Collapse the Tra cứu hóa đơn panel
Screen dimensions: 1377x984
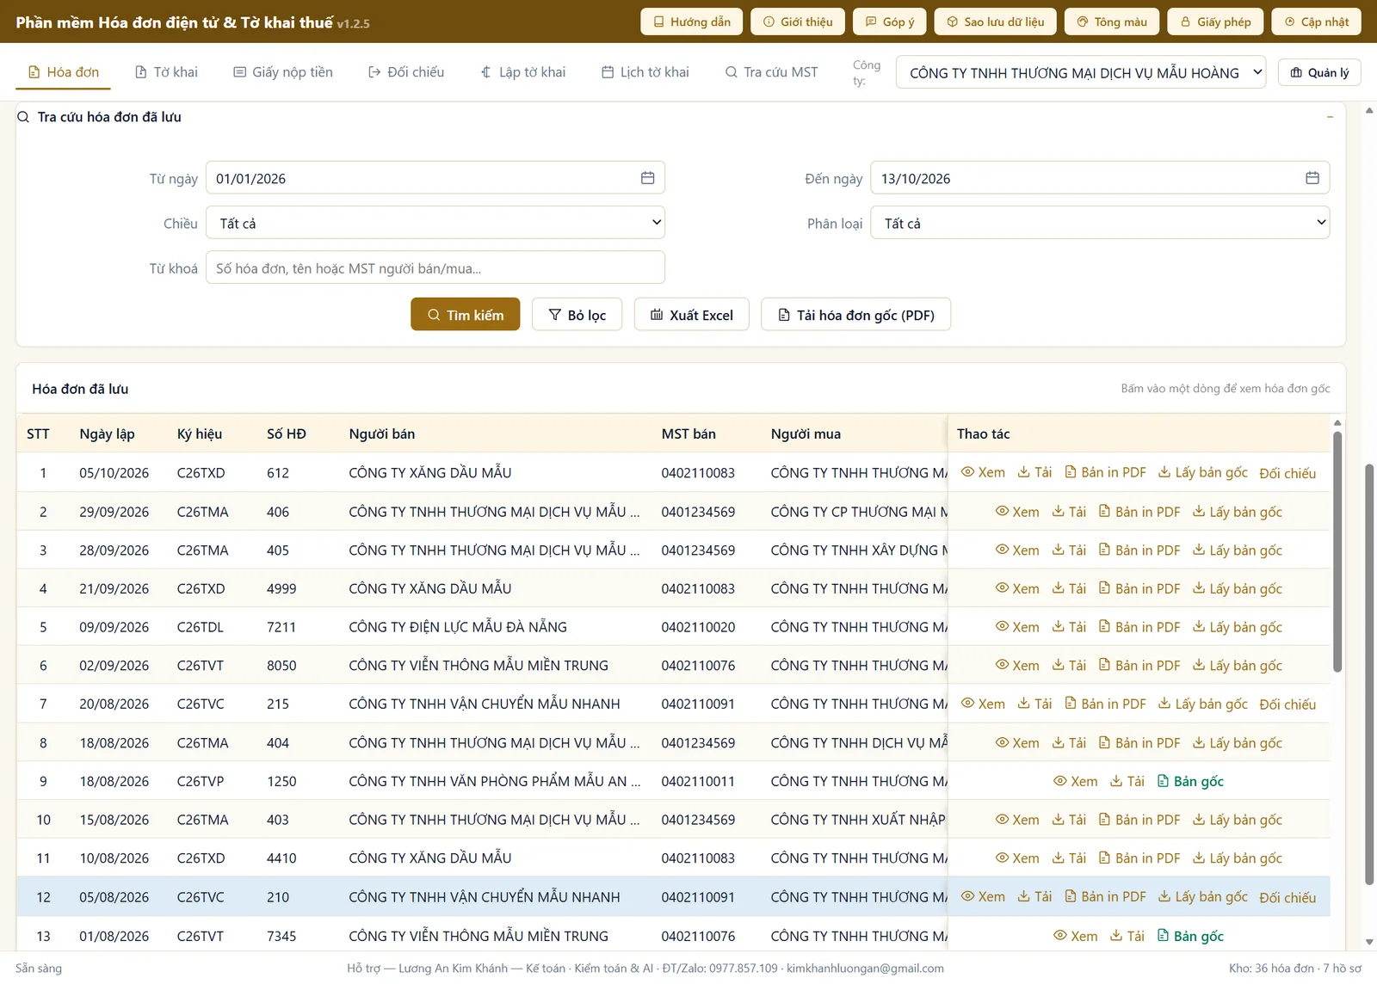(x=1330, y=117)
